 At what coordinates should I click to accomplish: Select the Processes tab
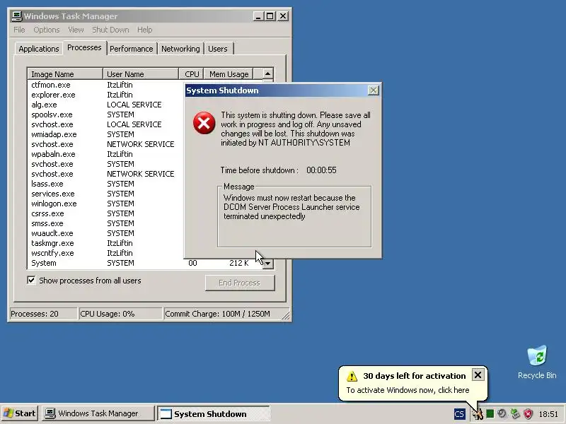(x=84, y=47)
